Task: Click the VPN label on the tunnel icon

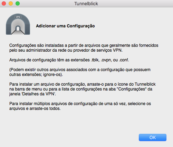Action: 18,17
